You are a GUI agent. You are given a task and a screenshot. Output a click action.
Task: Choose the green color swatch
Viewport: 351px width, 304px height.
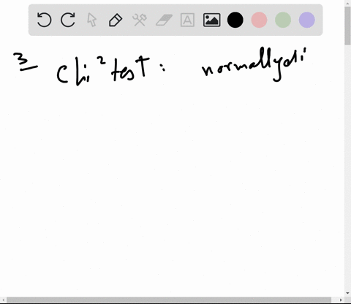[283, 20]
